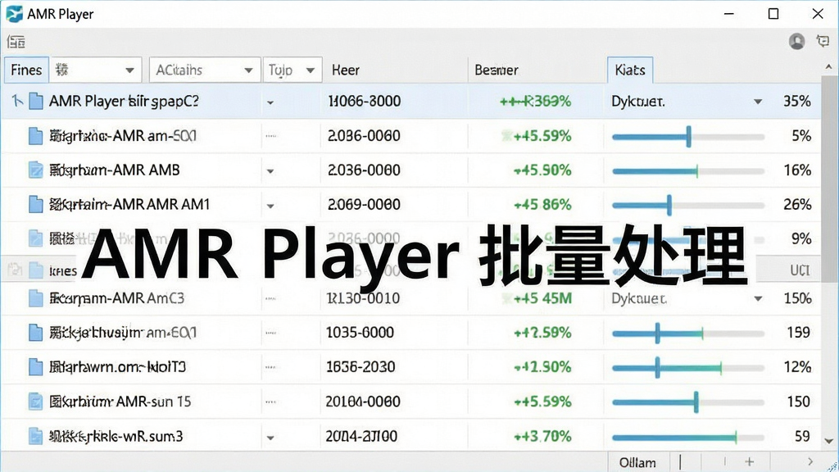Viewport: 839px width, 472px height.
Task: Click the Oillam button in status bar
Action: 637,462
